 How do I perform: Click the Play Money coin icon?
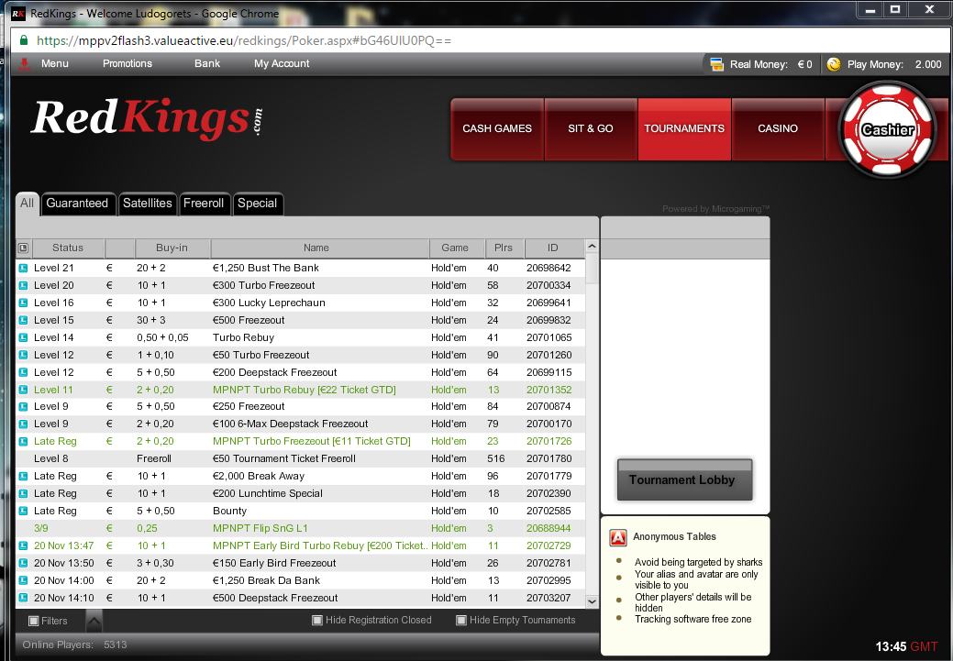pos(834,64)
